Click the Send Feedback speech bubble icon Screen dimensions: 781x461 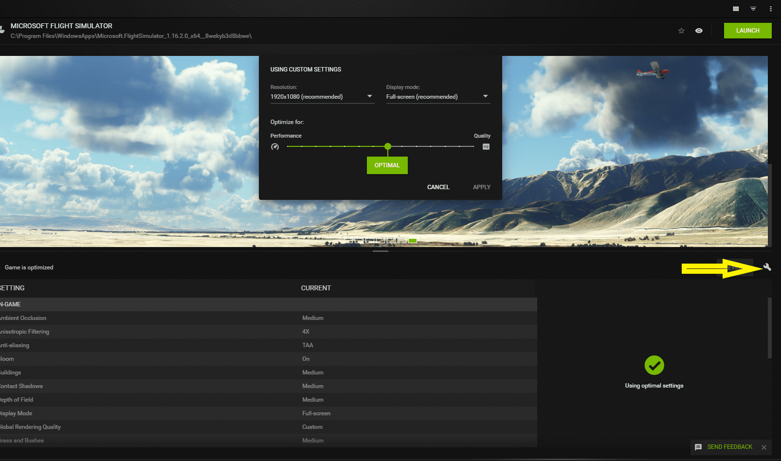click(x=698, y=447)
